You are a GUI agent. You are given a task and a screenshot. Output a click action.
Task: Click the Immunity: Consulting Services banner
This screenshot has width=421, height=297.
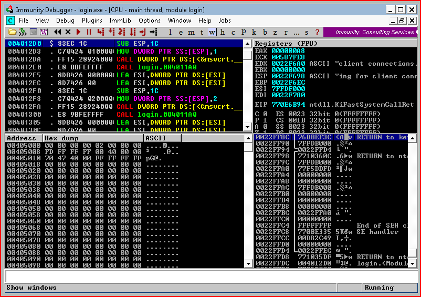(x=370, y=32)
